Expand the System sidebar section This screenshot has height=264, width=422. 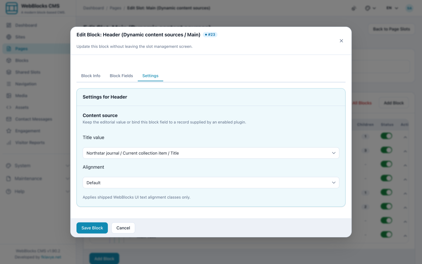[x=38, y=166]
